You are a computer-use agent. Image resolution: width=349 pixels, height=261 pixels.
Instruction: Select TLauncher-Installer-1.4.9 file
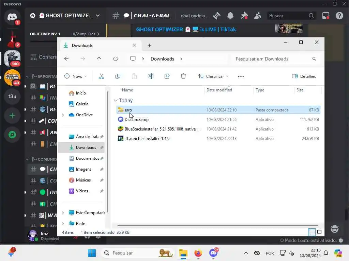coord(218,139)
